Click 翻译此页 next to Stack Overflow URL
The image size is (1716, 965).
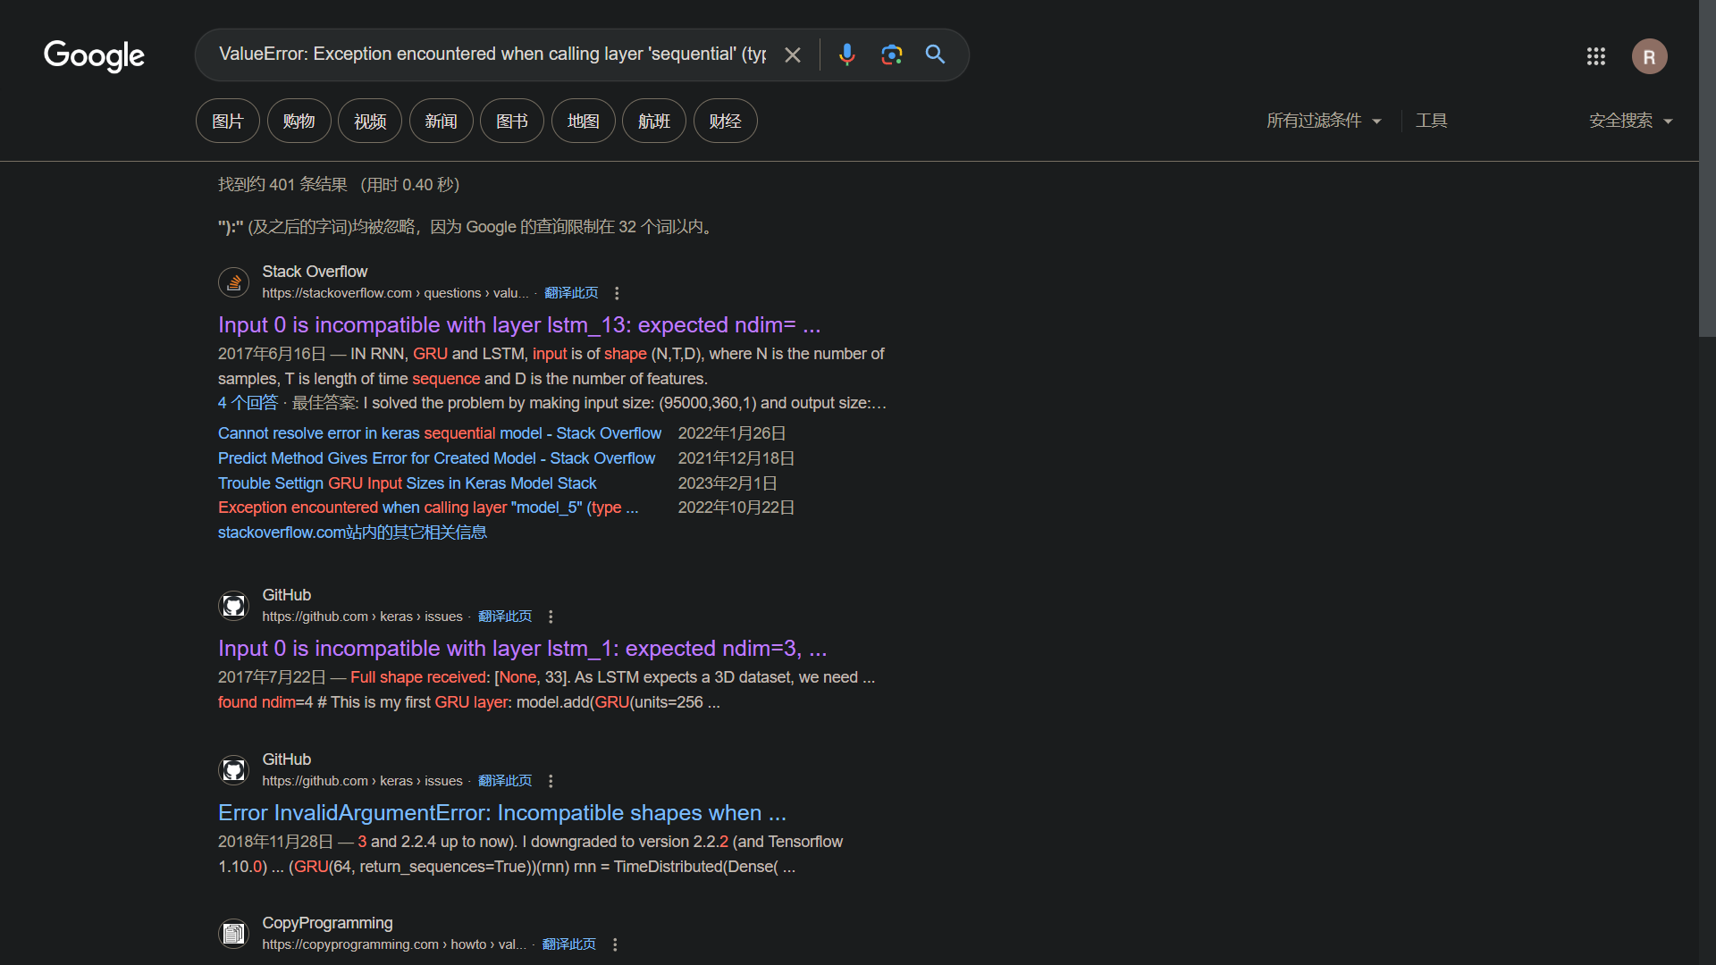click(571, 293)
